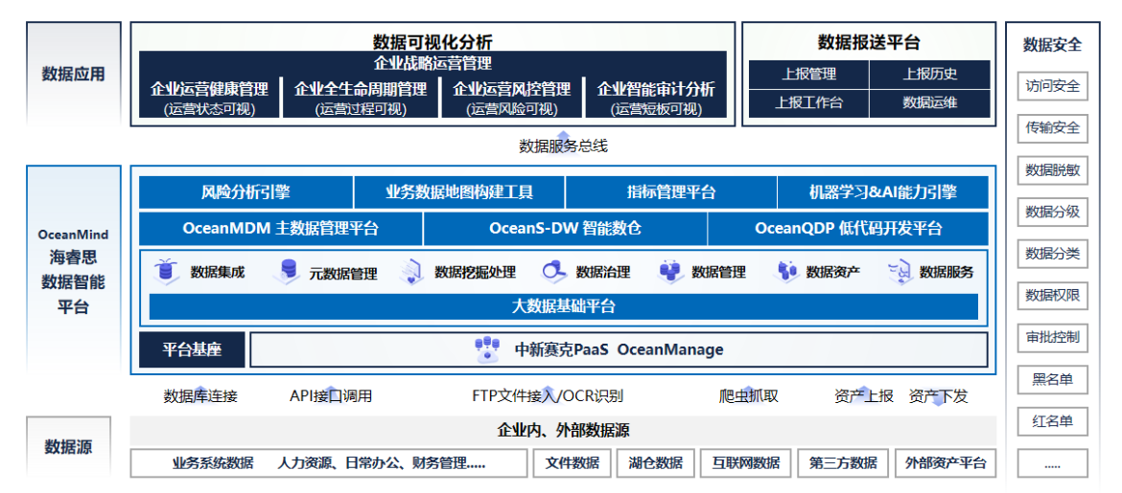Click 中新赛克PaaS OceanManage bar
Image resolution: width=1122 pixels, height=493 pixels.
[x=619, y=349]
